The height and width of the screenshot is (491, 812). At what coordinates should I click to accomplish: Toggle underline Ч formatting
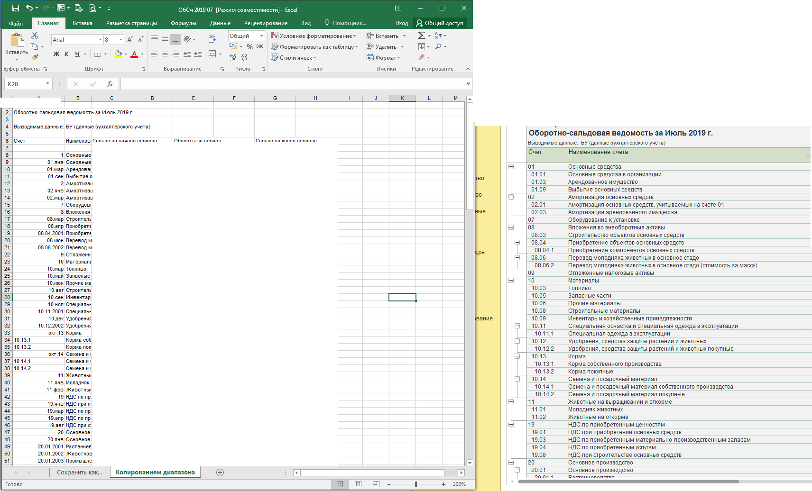tap(77, 54)
